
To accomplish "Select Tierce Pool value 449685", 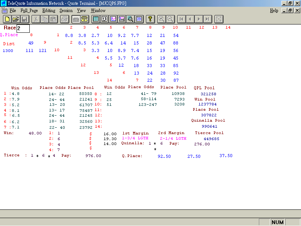I will pyautogui.click(x=211, y=139).
